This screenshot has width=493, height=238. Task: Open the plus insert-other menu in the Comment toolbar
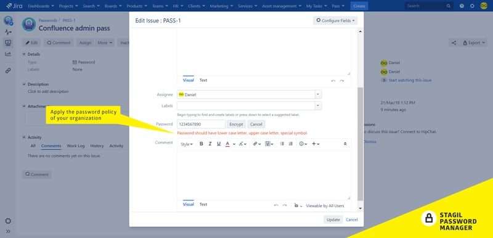click(316, 144)
